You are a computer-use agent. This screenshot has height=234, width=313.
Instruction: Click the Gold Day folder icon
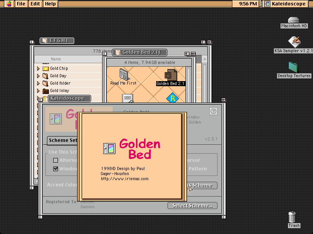pos(46,76)
